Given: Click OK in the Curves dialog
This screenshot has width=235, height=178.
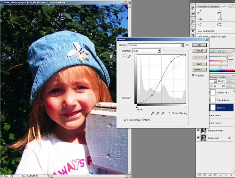Looking at the screenshot, I should click(199, 45).
